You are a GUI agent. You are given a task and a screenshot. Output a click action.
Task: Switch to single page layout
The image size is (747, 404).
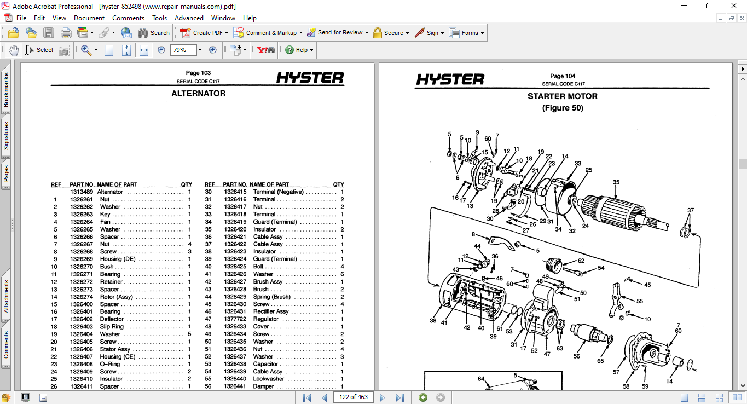[x=684, y=397]
